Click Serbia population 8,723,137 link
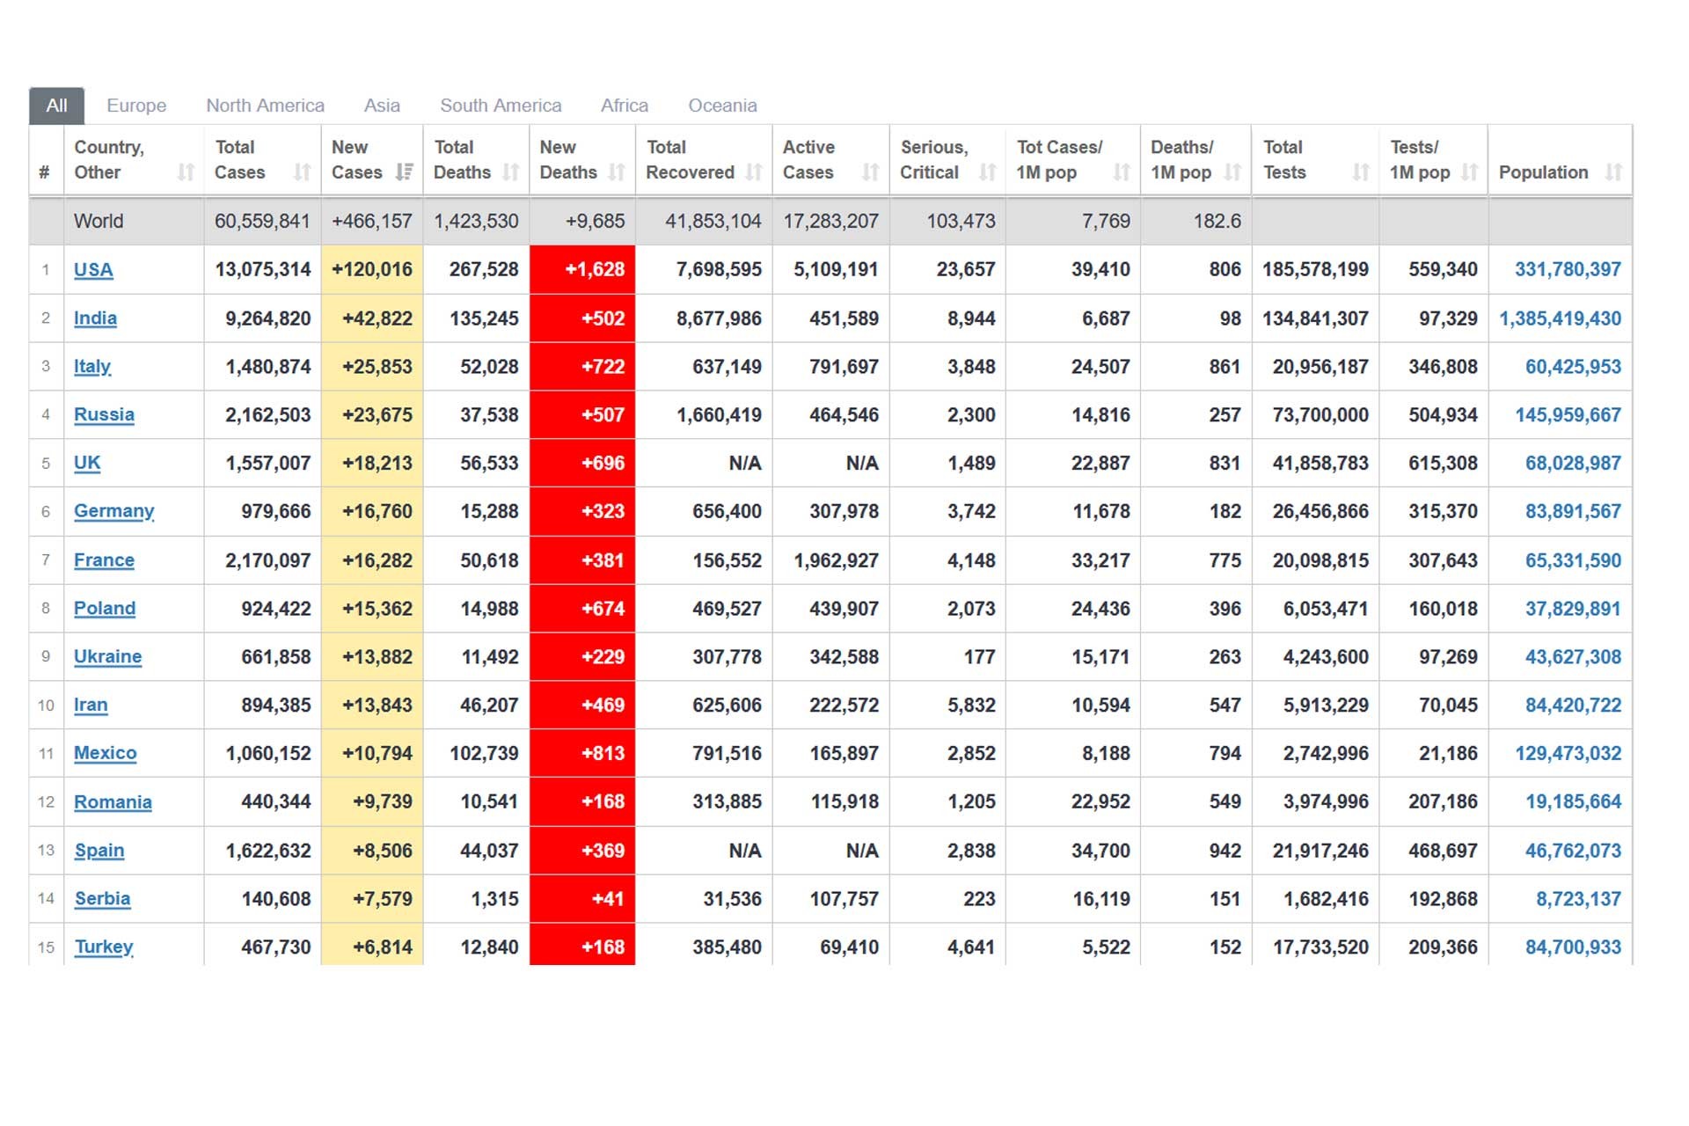The image size is (1689, 1126). (x=1578, y=899)
